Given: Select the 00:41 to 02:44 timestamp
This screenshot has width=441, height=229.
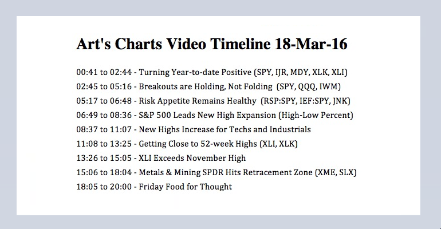Looking at the screenshot, I should [104, 73].
